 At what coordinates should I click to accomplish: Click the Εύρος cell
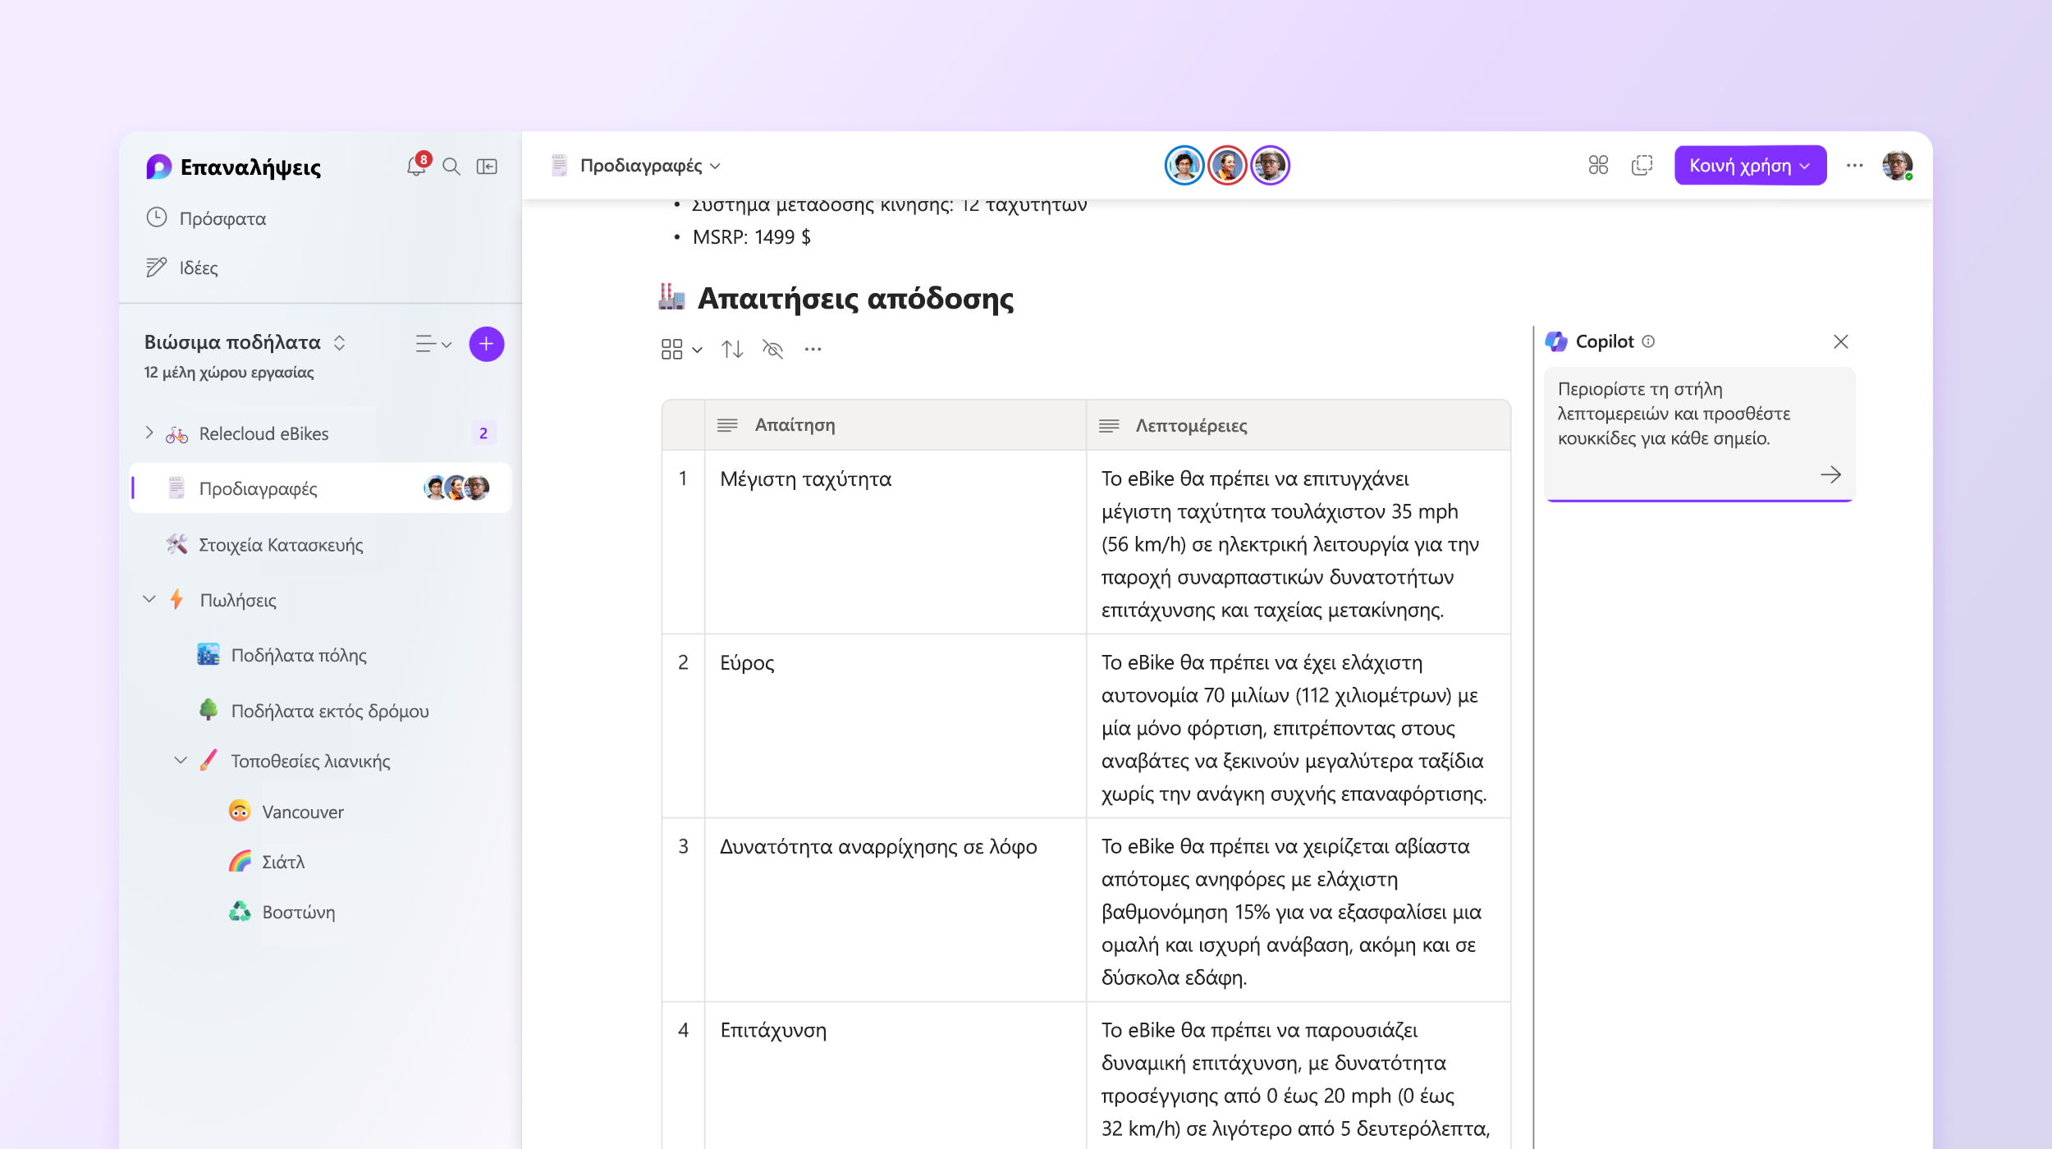[895, 726]
